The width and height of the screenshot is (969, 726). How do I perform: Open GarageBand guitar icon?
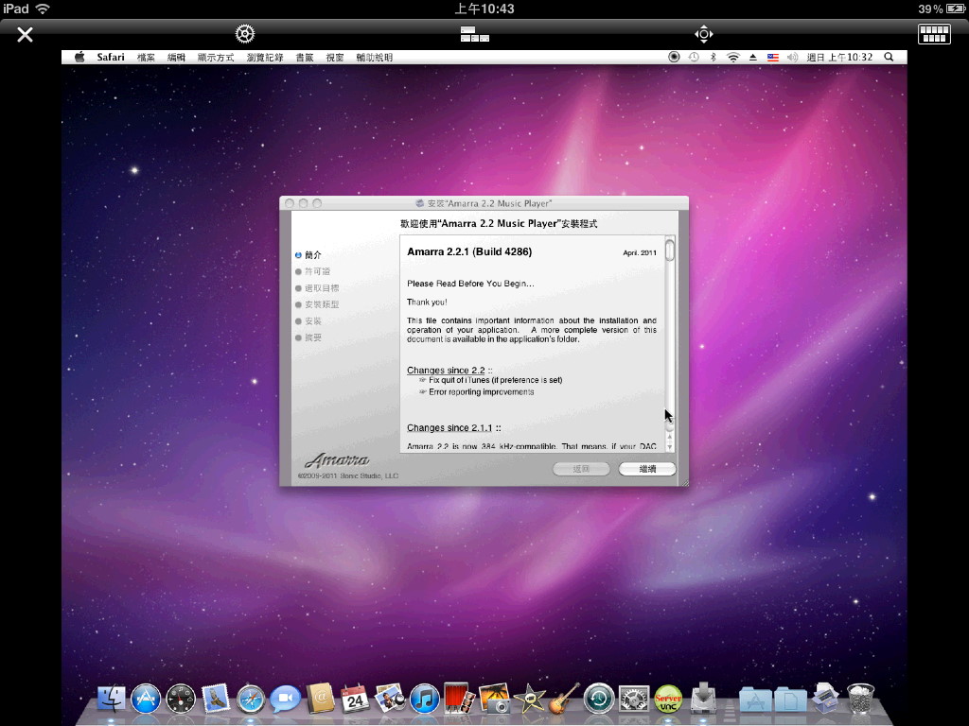(564, 699)
